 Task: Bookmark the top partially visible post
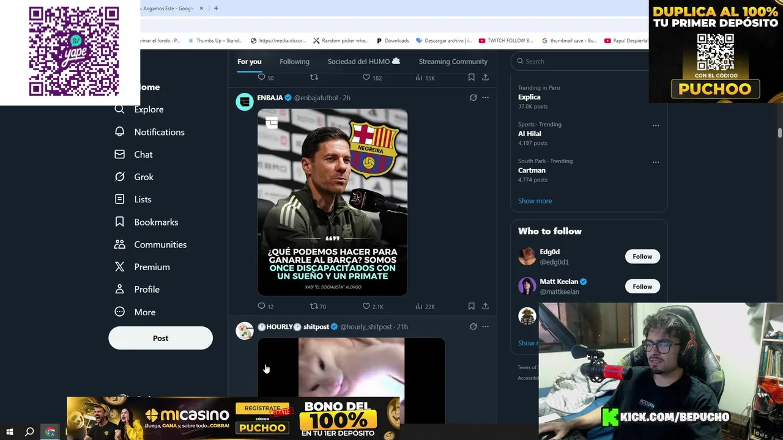pyautogui.click(x=471, y=78)
